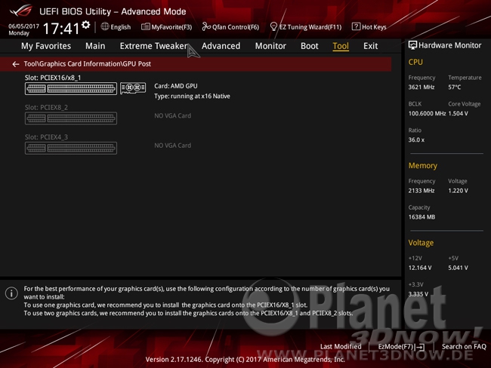Click the Voltage section heading

421,243
